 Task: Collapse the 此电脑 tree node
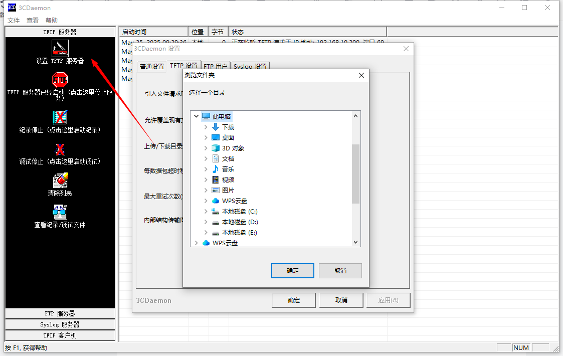click(197, 116)
